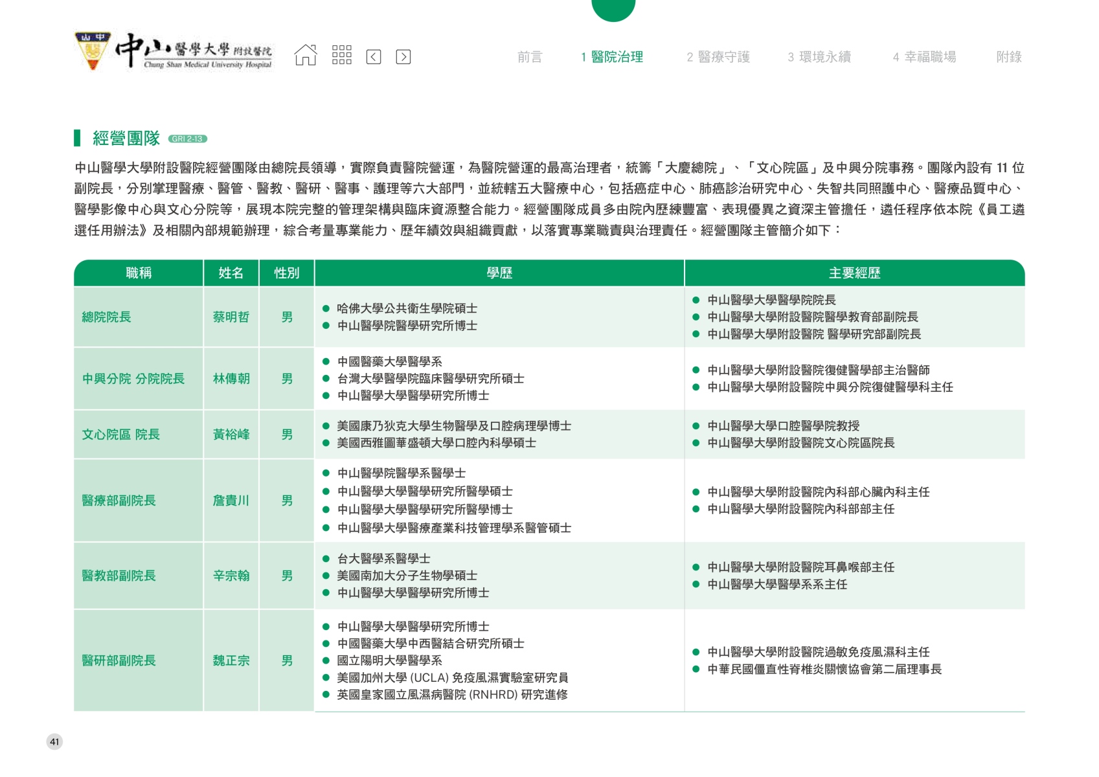Click the home icon in header

coord(306,56)
